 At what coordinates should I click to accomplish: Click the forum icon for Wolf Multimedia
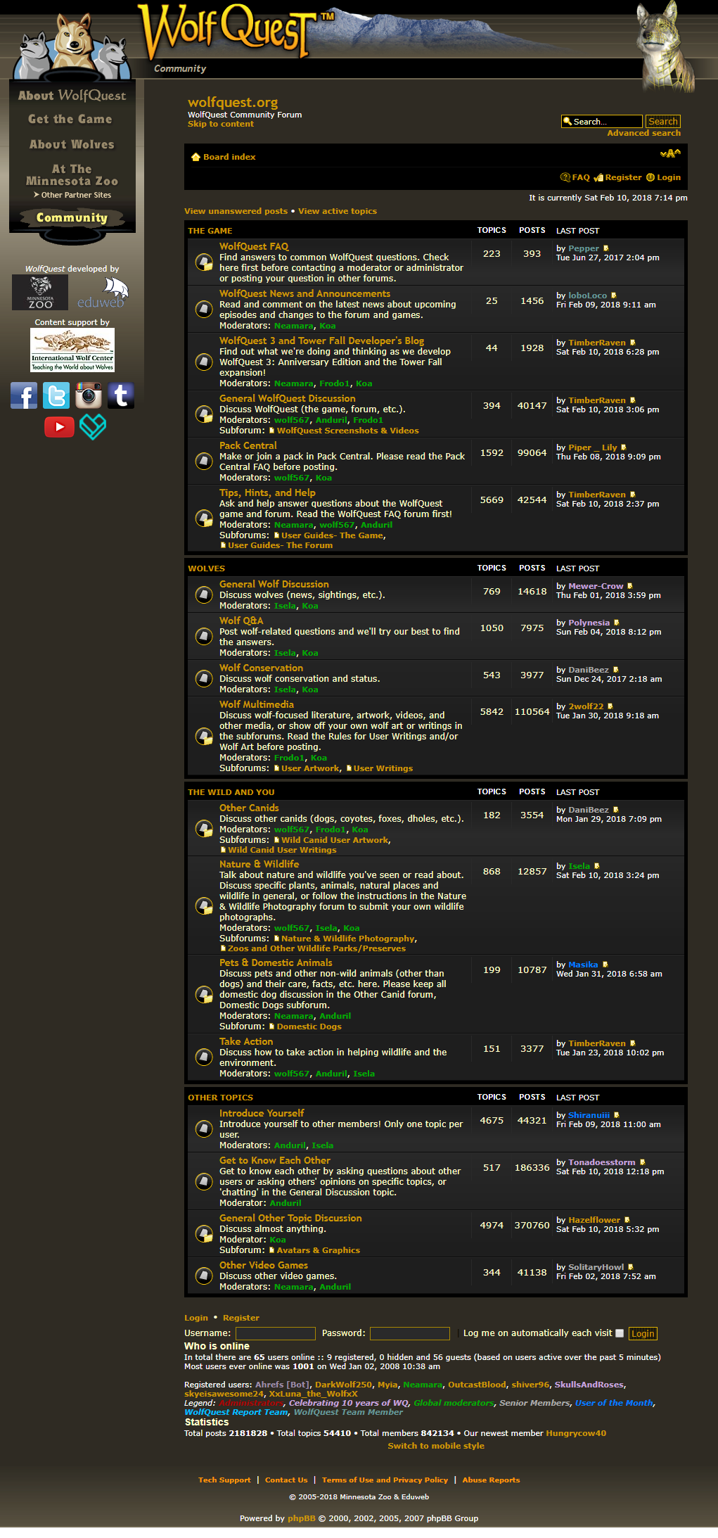coord(204,736)
